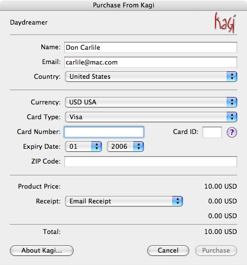Expand the Card Type dropdown showing Visa
The height and width of the screenshot is (265, 247).
[151, 117]
